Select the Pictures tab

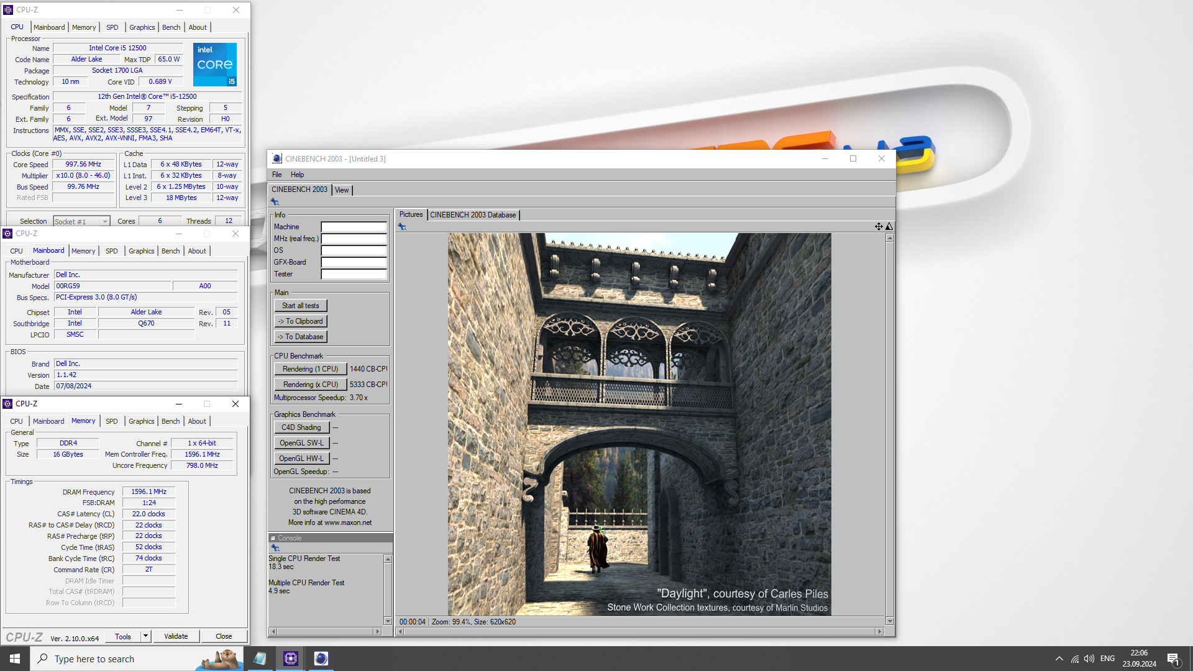point(411,214)
